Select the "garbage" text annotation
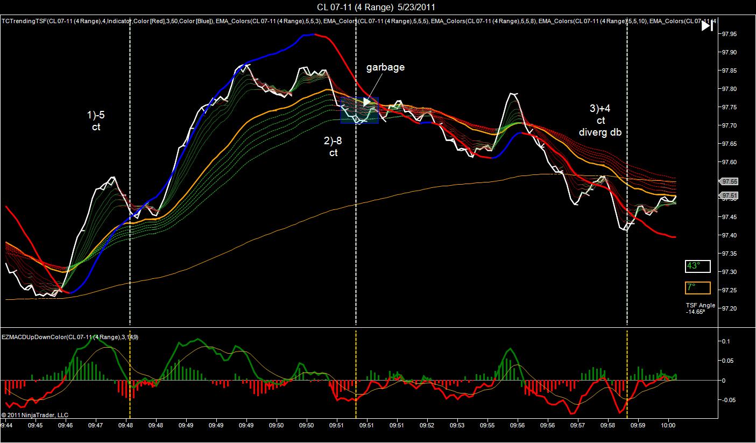The height and width of the screenshot is (443, 756). [x=385, y=67]
